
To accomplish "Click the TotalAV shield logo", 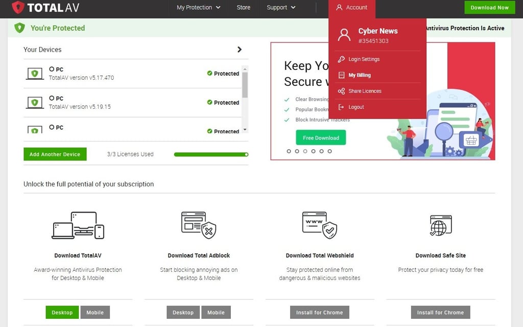I will click(18, 7).
